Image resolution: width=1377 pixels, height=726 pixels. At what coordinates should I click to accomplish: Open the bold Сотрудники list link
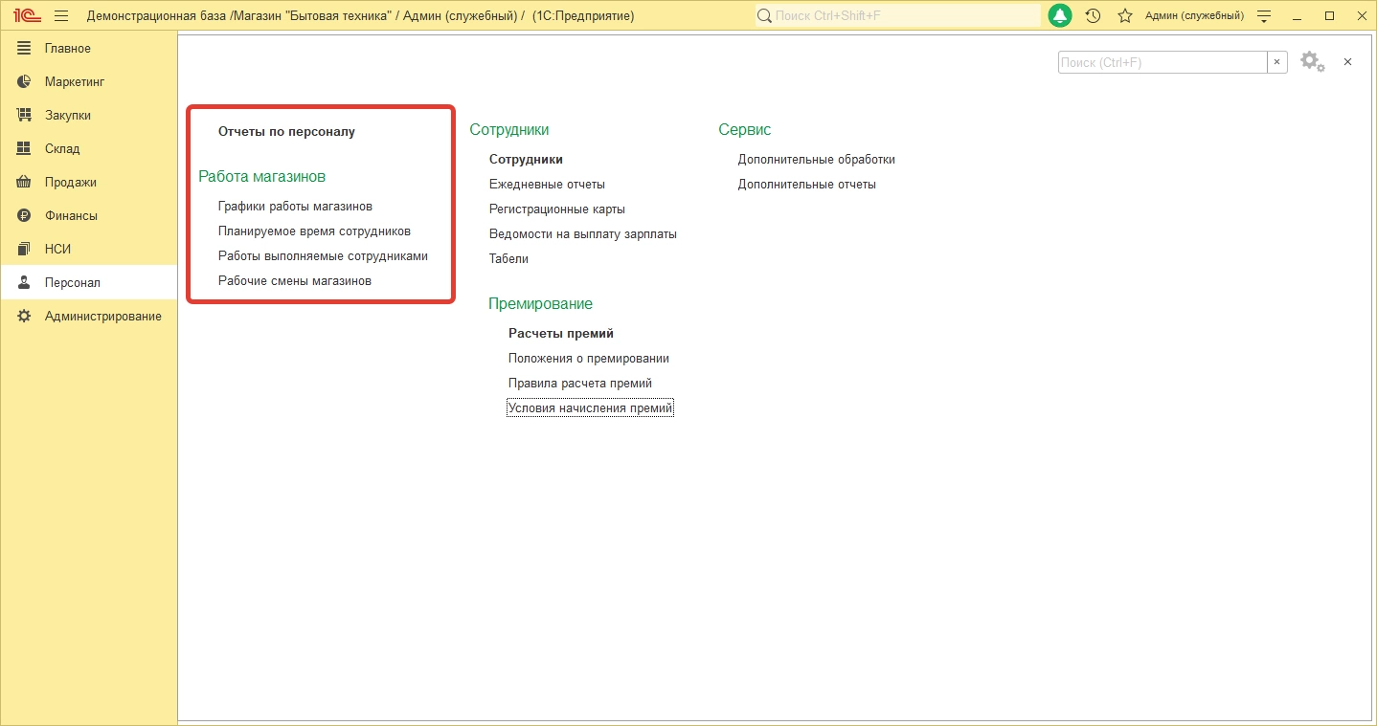pyautogui.click(x=526, y=160)
